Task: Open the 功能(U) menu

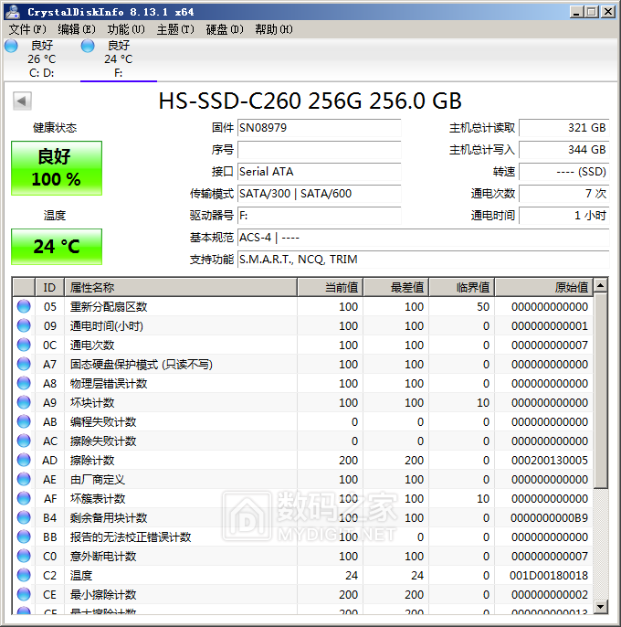Action: point(126,29)
